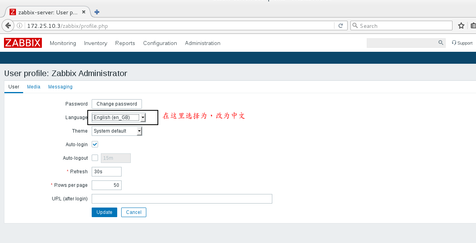Switch to the Messaging tab
Image resolution: width=476 pixels, height=243 pixels.
point(61,87)
